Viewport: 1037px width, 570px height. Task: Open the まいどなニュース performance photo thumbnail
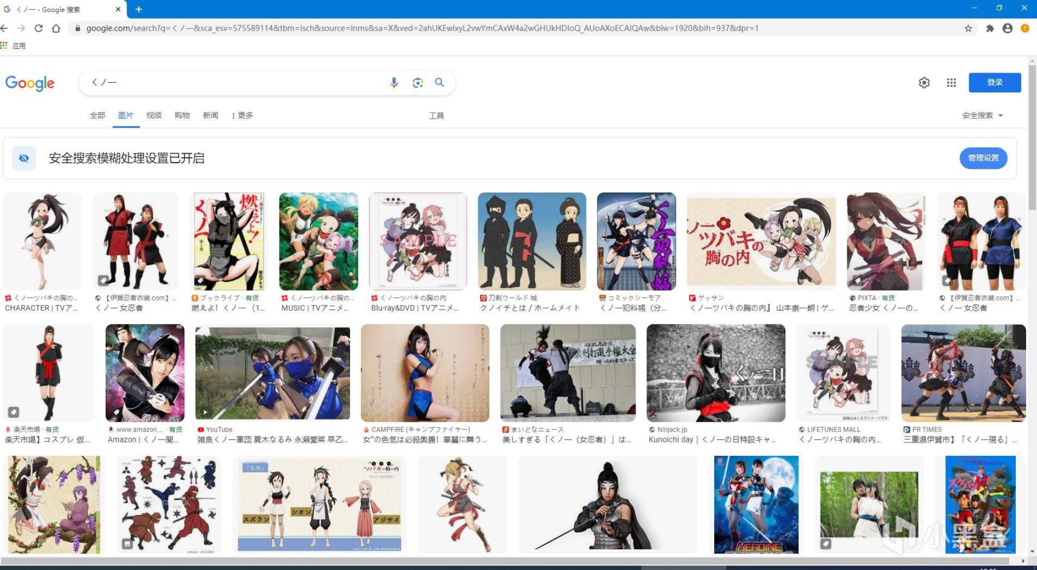click(x=568, y=373)
